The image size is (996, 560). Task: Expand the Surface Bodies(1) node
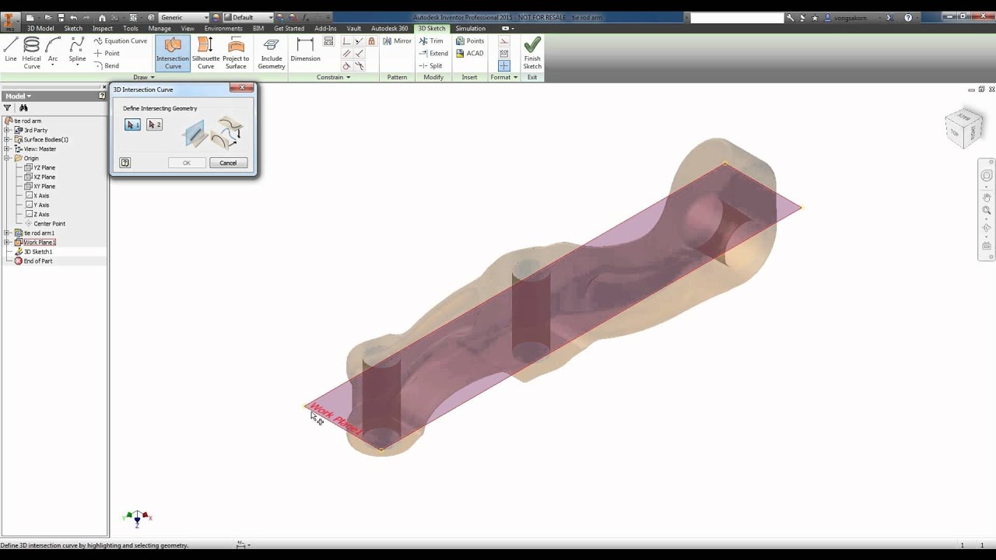7,140
